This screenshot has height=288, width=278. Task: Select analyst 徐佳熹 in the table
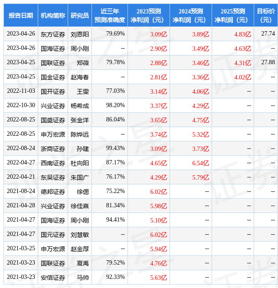pos(80,206)
